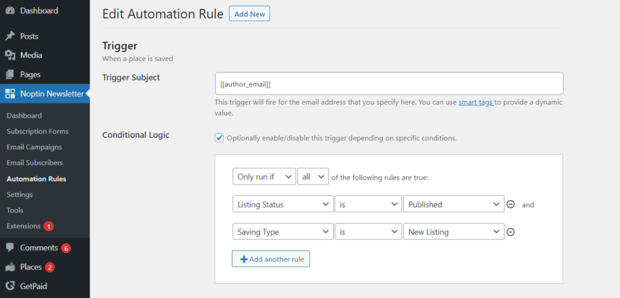Open Media via its camera-music icon
The image size is (620, 298).
pyautogui.click(x=10, y=56)
